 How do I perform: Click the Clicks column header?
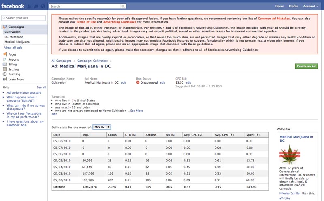(x=115, y=135)
